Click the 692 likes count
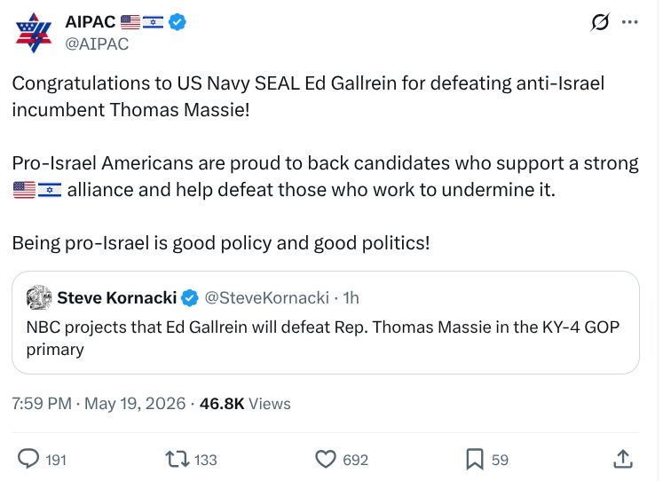This screenshot has width=663, height=481. (x=356, y=460)
